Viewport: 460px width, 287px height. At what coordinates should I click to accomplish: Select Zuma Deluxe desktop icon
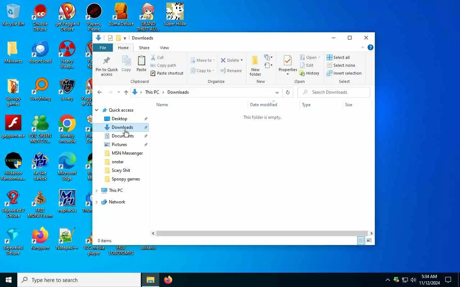tap(121, 15)
